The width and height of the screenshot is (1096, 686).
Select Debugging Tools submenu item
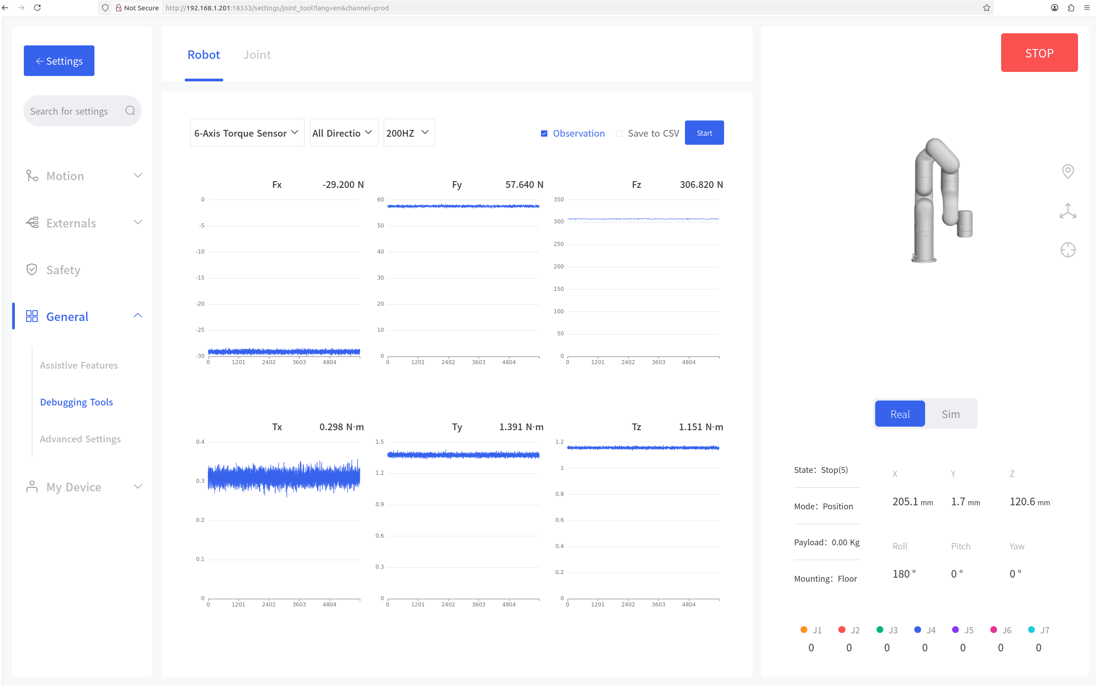[76, 402]
